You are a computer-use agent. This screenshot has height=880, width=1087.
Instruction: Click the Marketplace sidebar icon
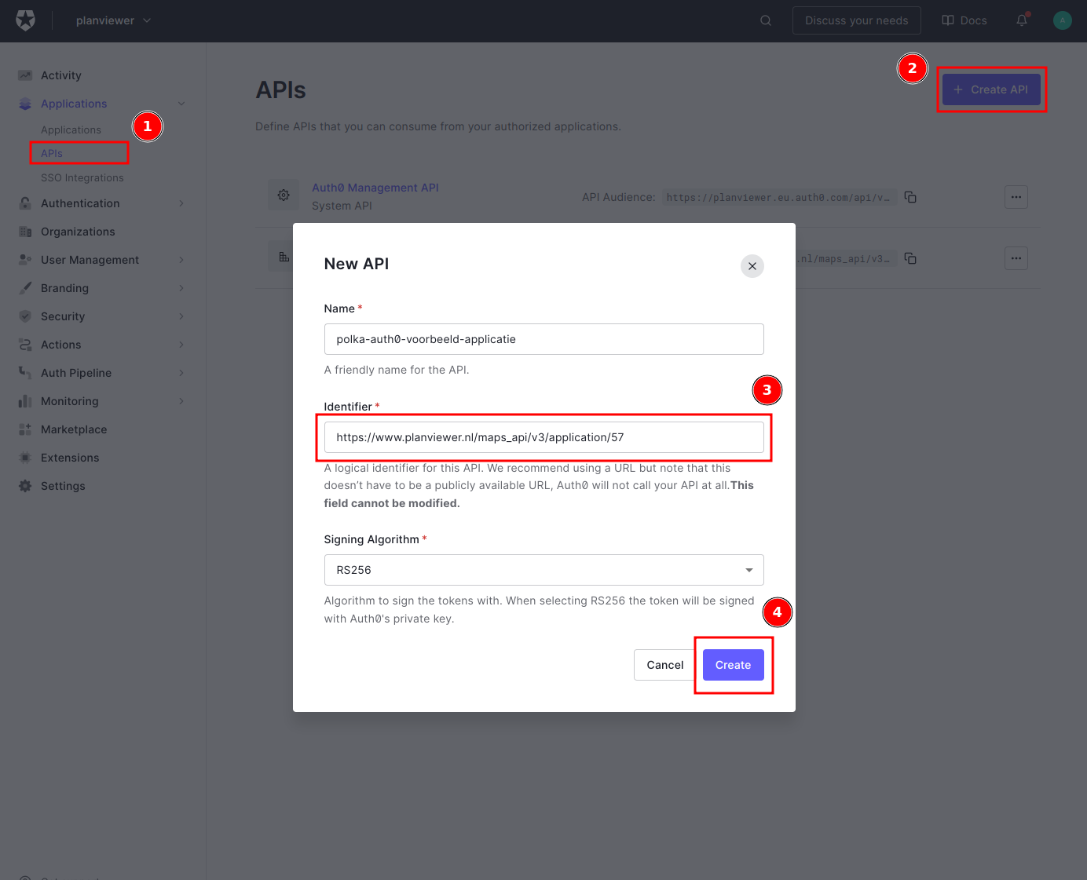point(24,429)
